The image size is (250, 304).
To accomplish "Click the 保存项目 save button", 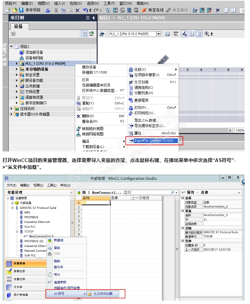I will coord(30,10).
